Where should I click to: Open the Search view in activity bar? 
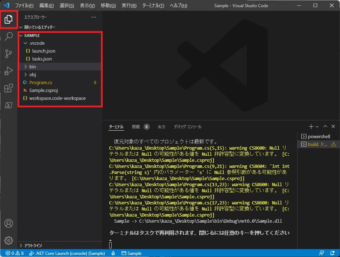point(9,37)
